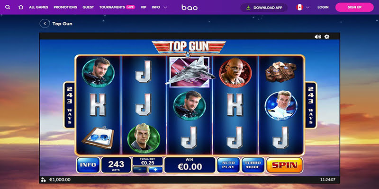
Task: Decrease total bet with minus button
Action: pos(140,170)
